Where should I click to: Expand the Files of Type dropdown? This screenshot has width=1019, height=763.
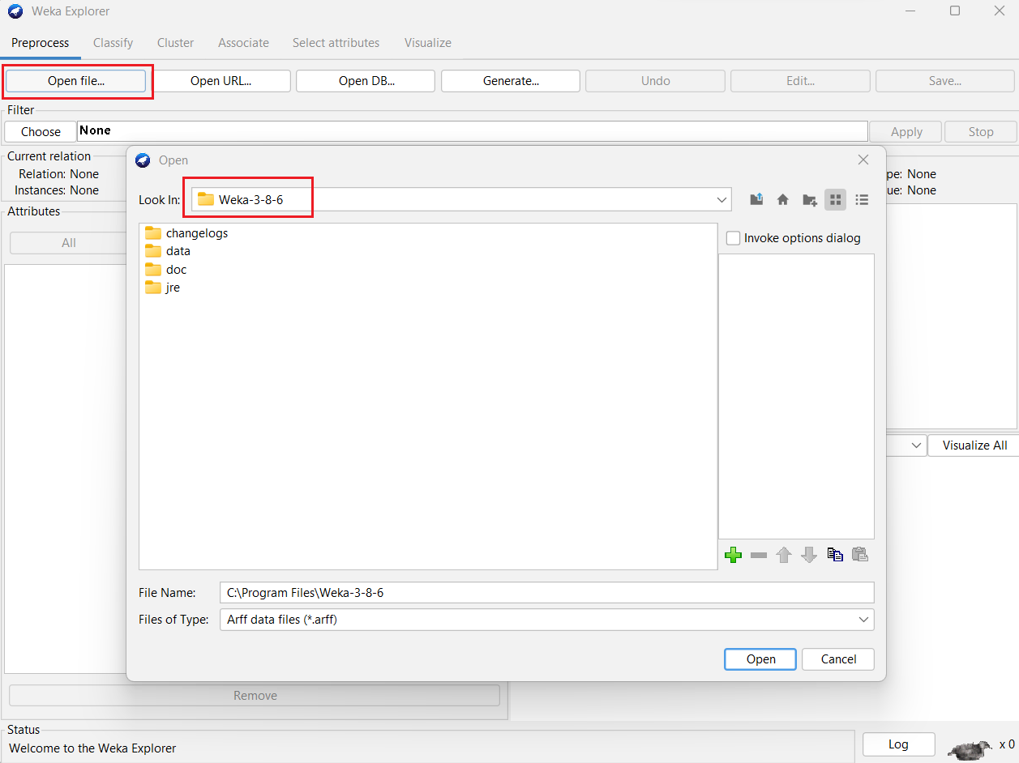863,620
